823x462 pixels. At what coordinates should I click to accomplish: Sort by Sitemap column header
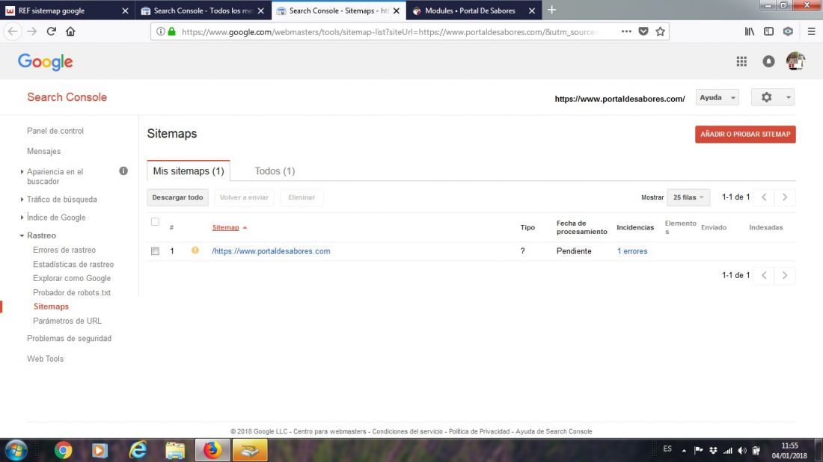click(x=225, y=227)
